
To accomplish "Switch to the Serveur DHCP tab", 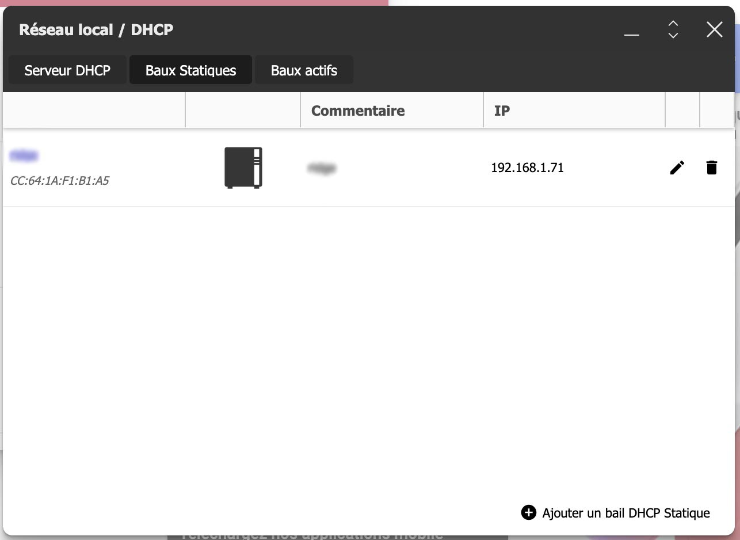I will click(x=67, y=71).
